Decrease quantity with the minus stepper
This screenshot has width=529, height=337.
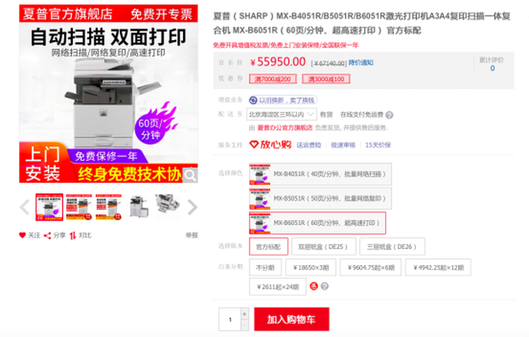(245, 325)
